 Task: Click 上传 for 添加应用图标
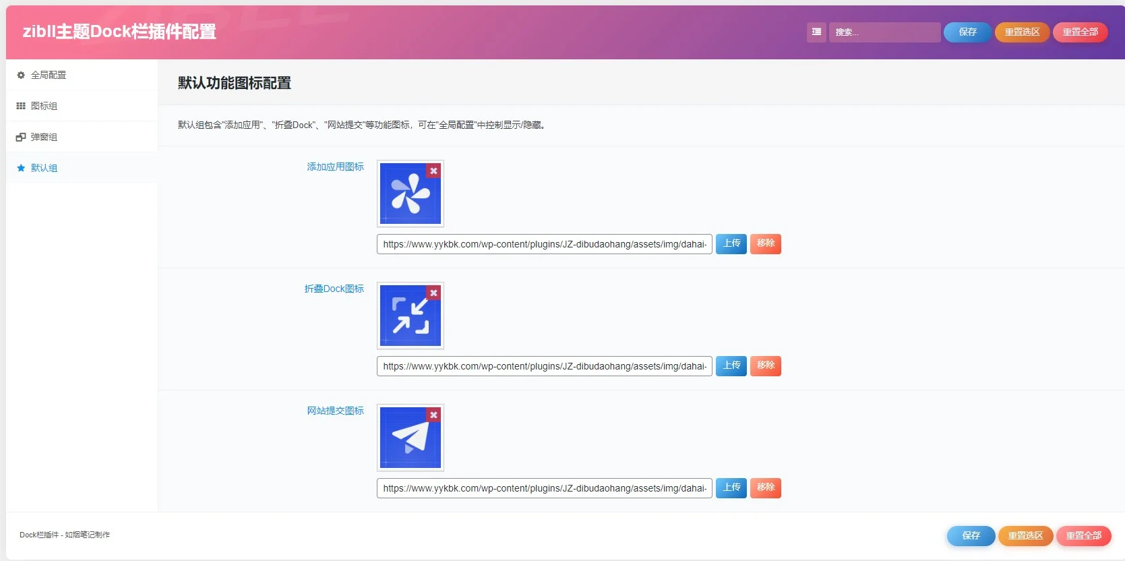[x=731, y=243]
